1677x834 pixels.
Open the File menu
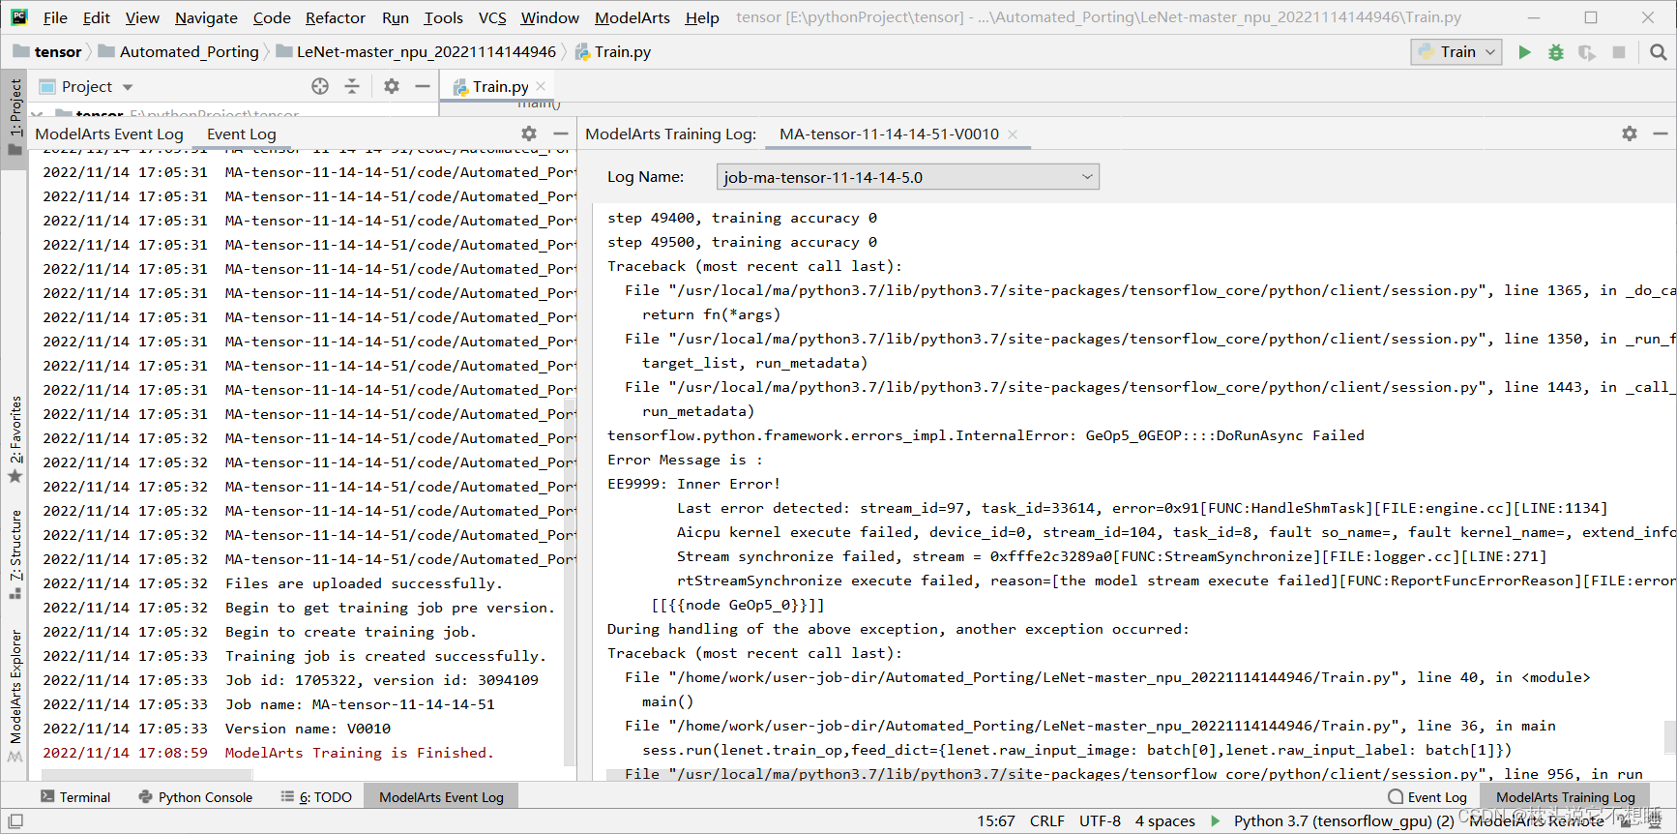pyautogui.click(x=55, y=17)
